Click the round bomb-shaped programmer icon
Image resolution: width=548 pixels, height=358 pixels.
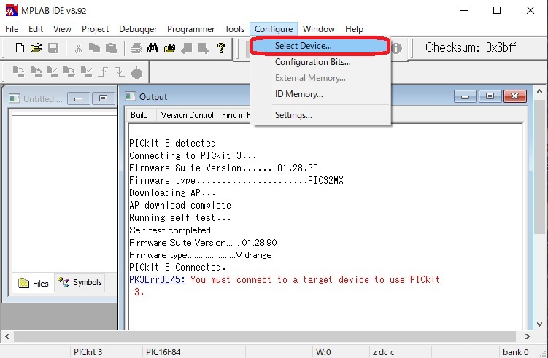pyautogui.click(x=136, y=72)
